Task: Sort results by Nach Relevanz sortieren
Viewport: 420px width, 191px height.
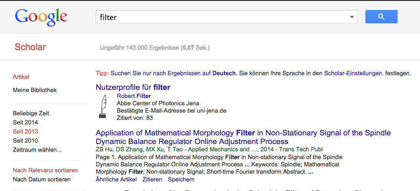Action: click(45, 170)
